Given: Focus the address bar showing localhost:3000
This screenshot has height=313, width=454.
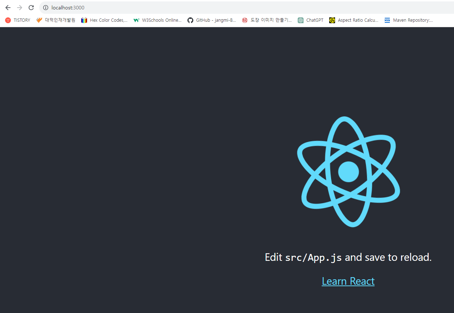Looking at the screenshot, I should 247,8.
